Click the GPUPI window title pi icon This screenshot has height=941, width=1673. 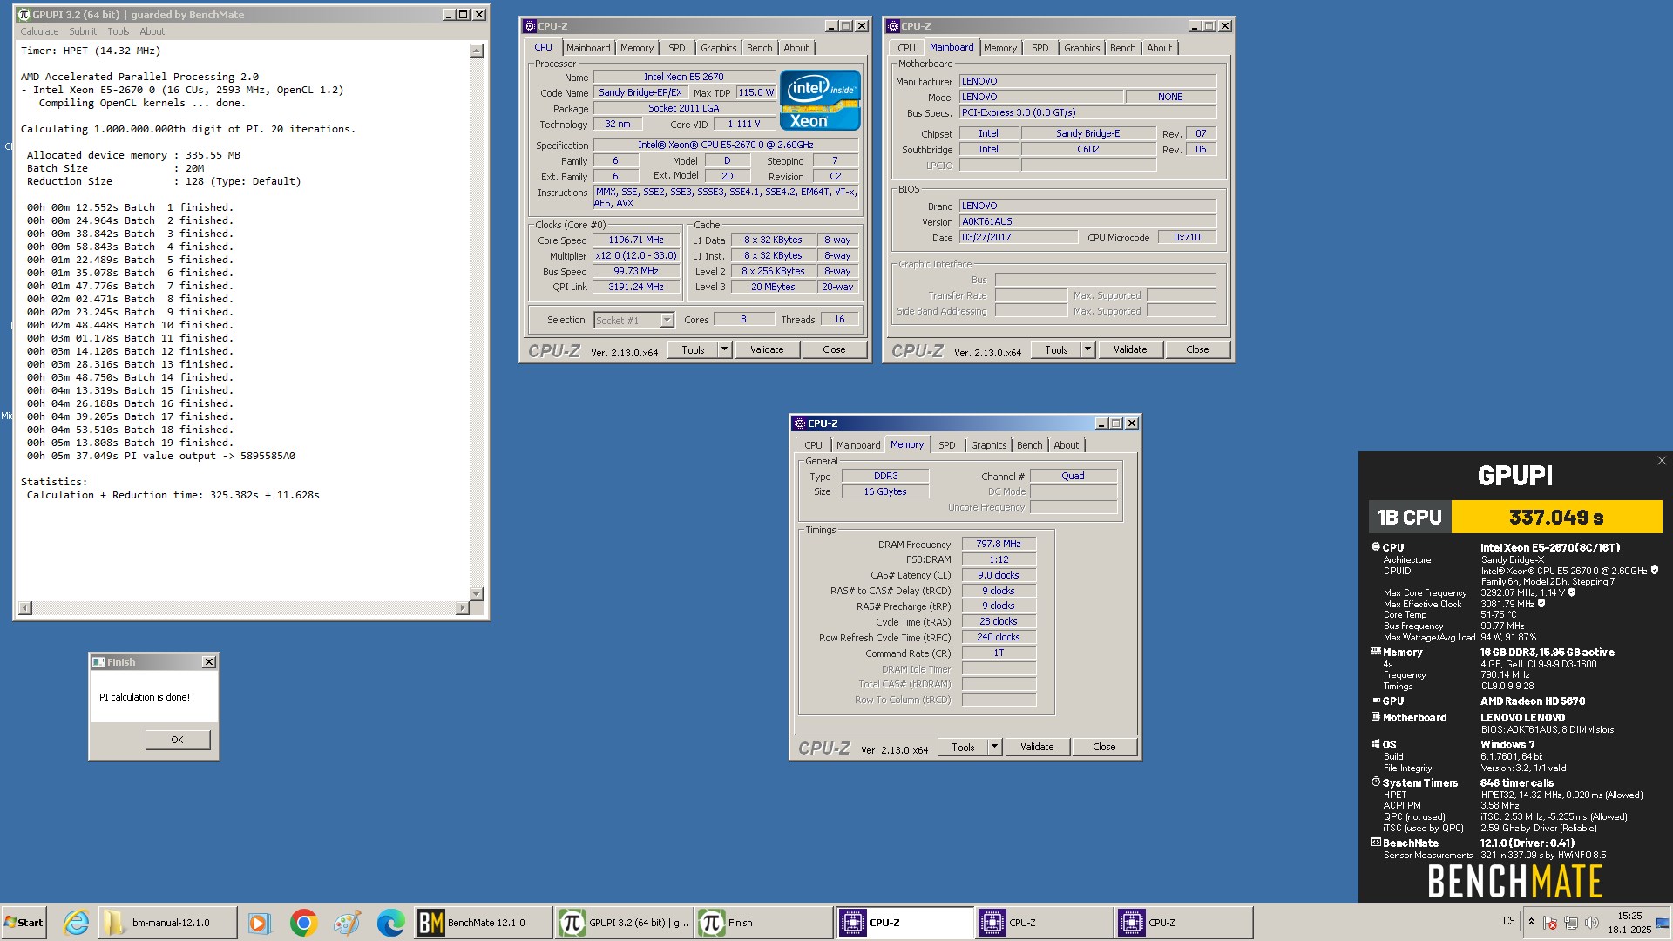24,15
